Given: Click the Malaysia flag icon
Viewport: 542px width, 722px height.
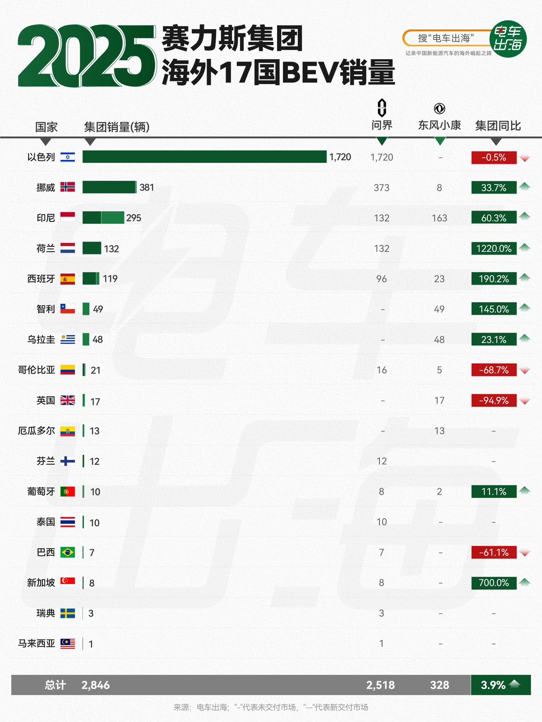Looking at the screenshot, I should coord(68,643).
